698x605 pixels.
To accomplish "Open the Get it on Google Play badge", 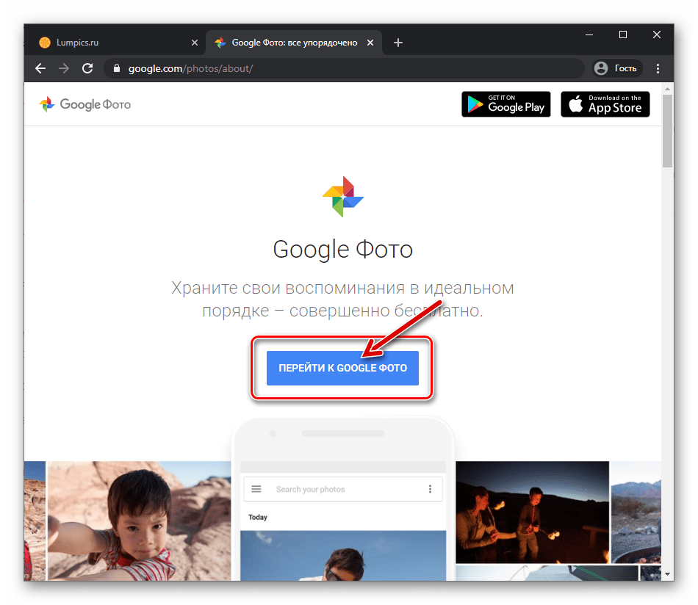I will (506, 104).
